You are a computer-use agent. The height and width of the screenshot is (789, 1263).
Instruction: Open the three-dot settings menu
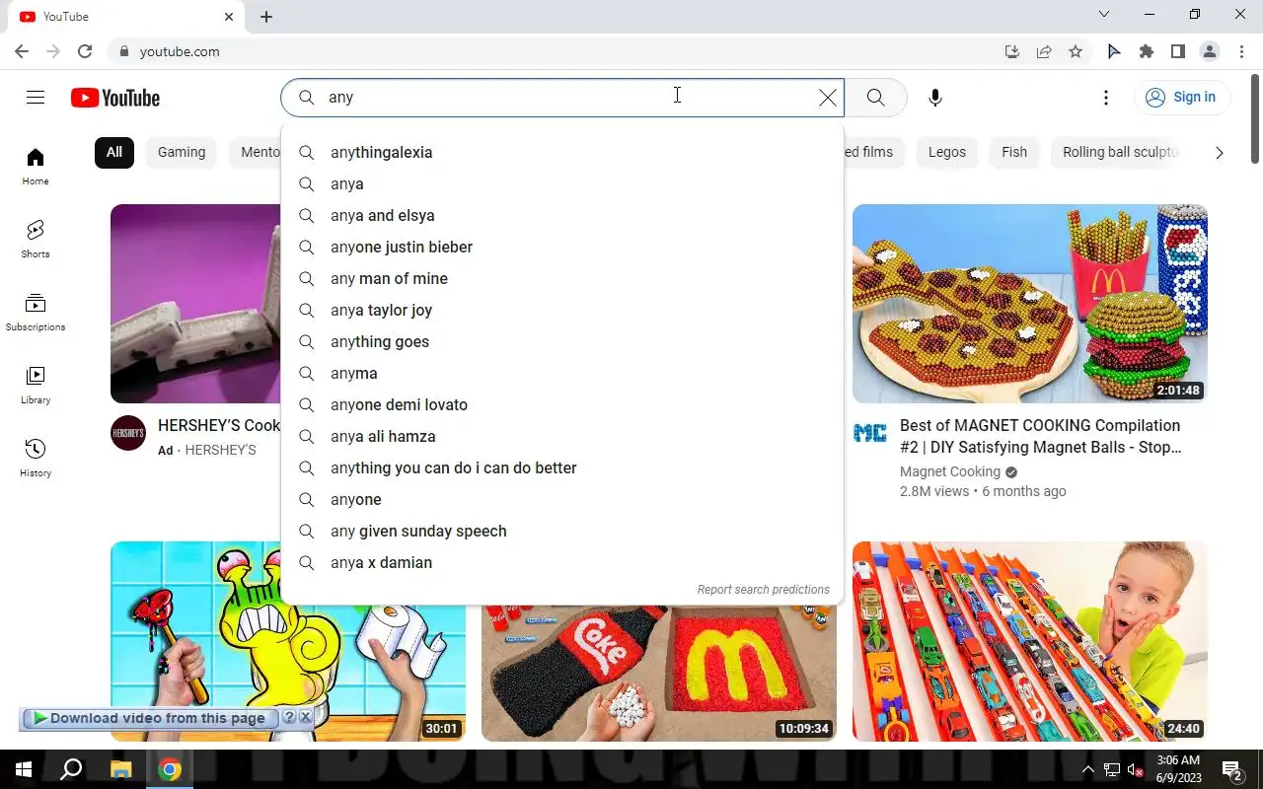click(1106, 98)
